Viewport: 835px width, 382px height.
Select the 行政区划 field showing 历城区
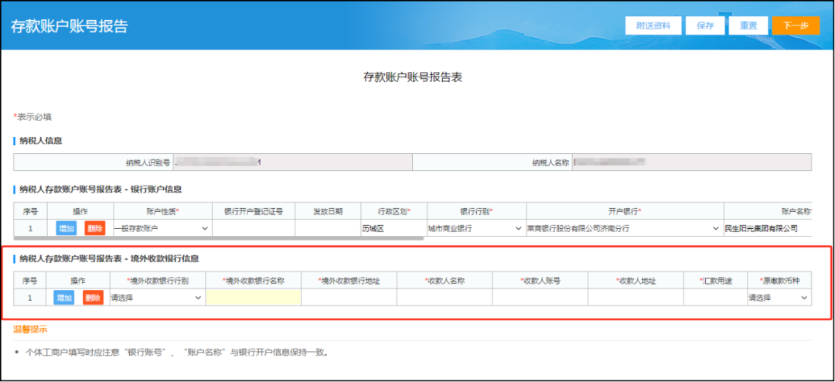[x=392, y=228]
